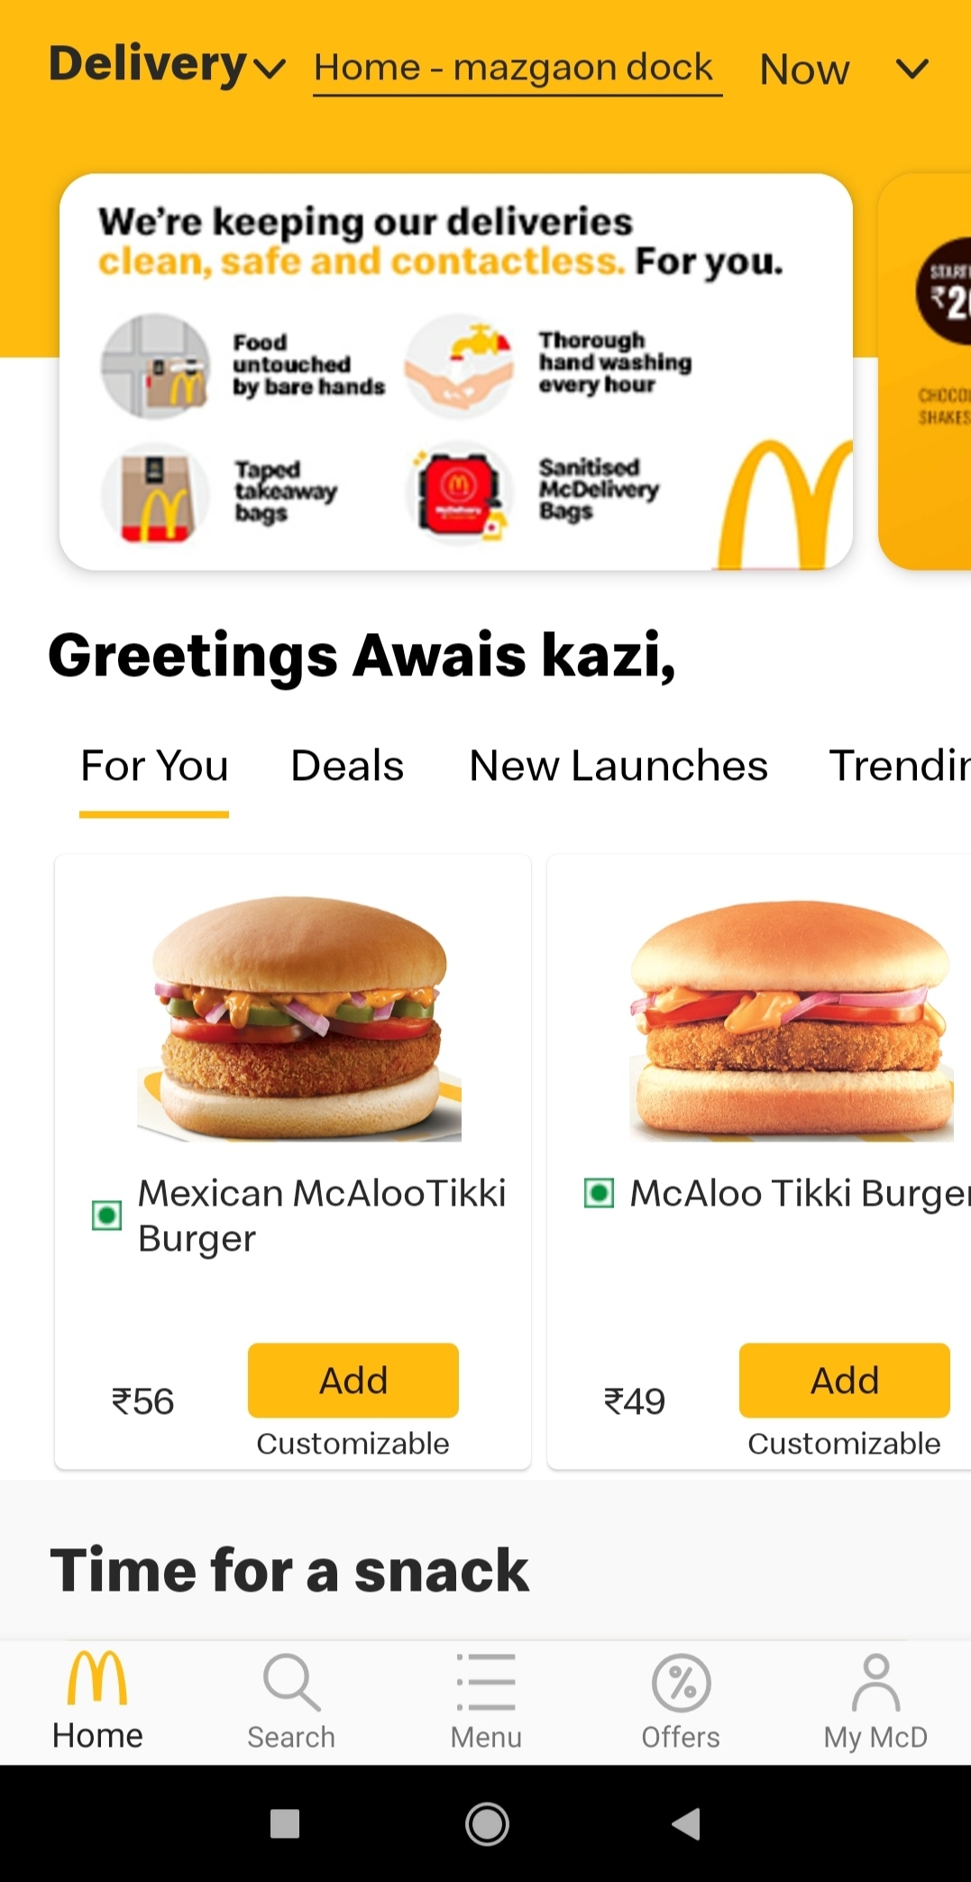Open the McAloo Tikki Burger image
Image resolution: width=971 pixels, height=1882 pixels.
click(x=791, y=1018)
